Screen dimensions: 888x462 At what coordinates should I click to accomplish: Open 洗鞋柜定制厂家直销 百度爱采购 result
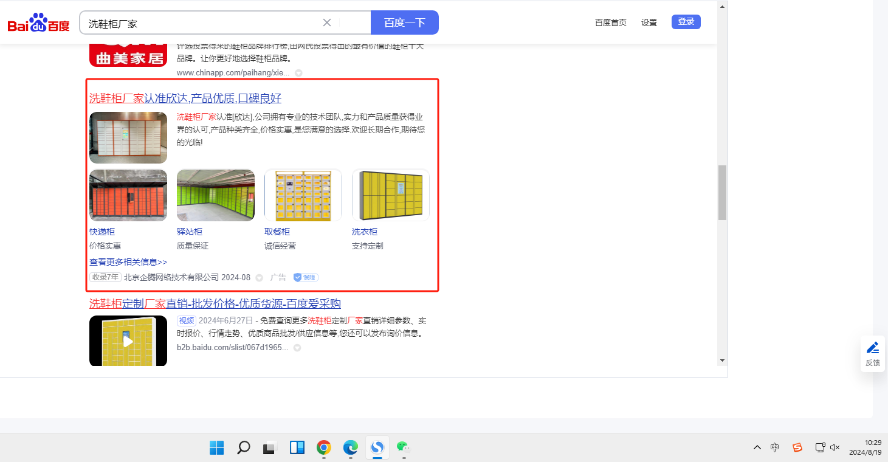[x=215, y=304]
